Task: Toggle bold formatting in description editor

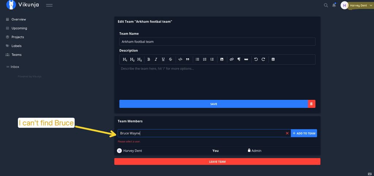Action: pyautogui.click(x=149, y=59)
